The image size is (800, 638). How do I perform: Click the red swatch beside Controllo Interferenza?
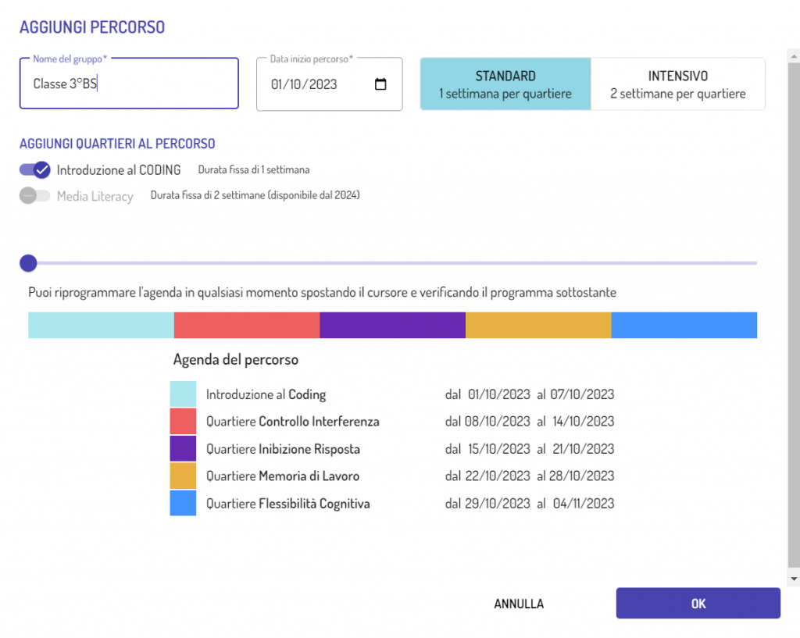coord(183,421)
